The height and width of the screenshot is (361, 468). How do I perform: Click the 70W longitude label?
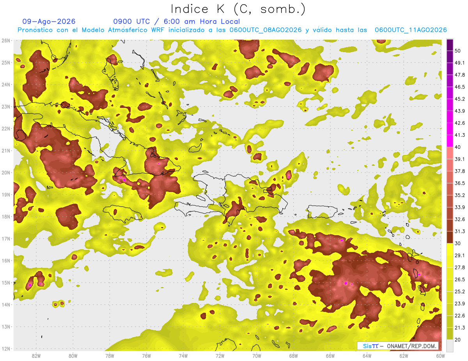point(257,356)
